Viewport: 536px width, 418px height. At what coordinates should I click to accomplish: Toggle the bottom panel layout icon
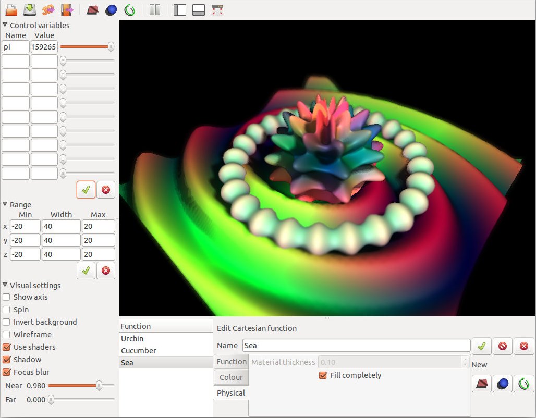199,10
